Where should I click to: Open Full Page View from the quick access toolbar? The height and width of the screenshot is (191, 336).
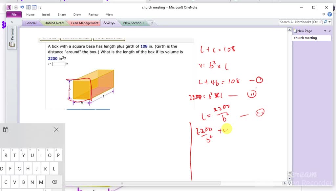click(x=34, y=7)
